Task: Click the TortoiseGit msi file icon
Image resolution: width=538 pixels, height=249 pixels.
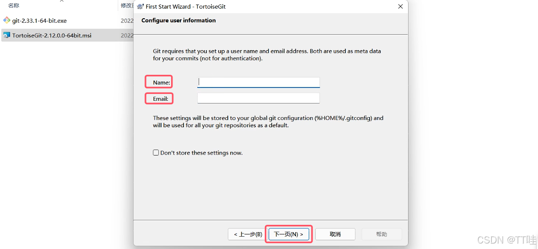Action: tap(6, 35)
